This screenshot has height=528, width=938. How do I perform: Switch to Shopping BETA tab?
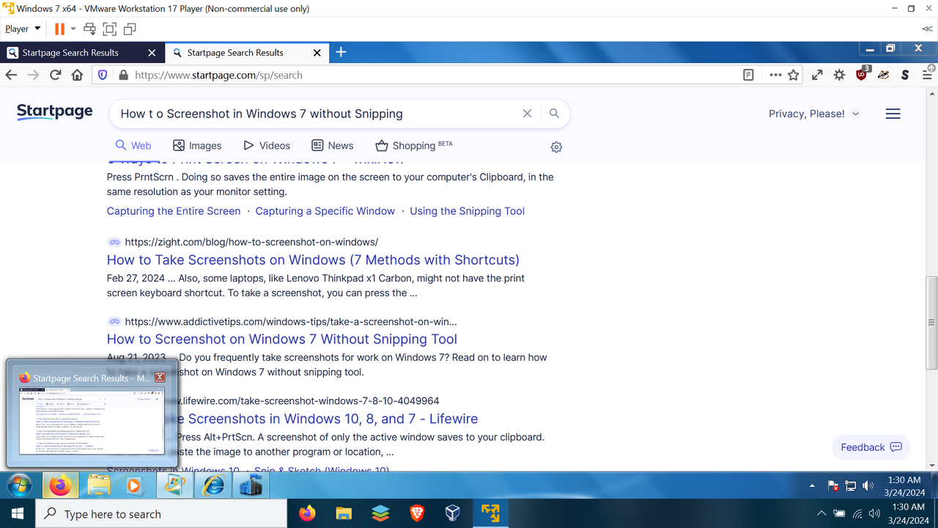coord(414,145)
